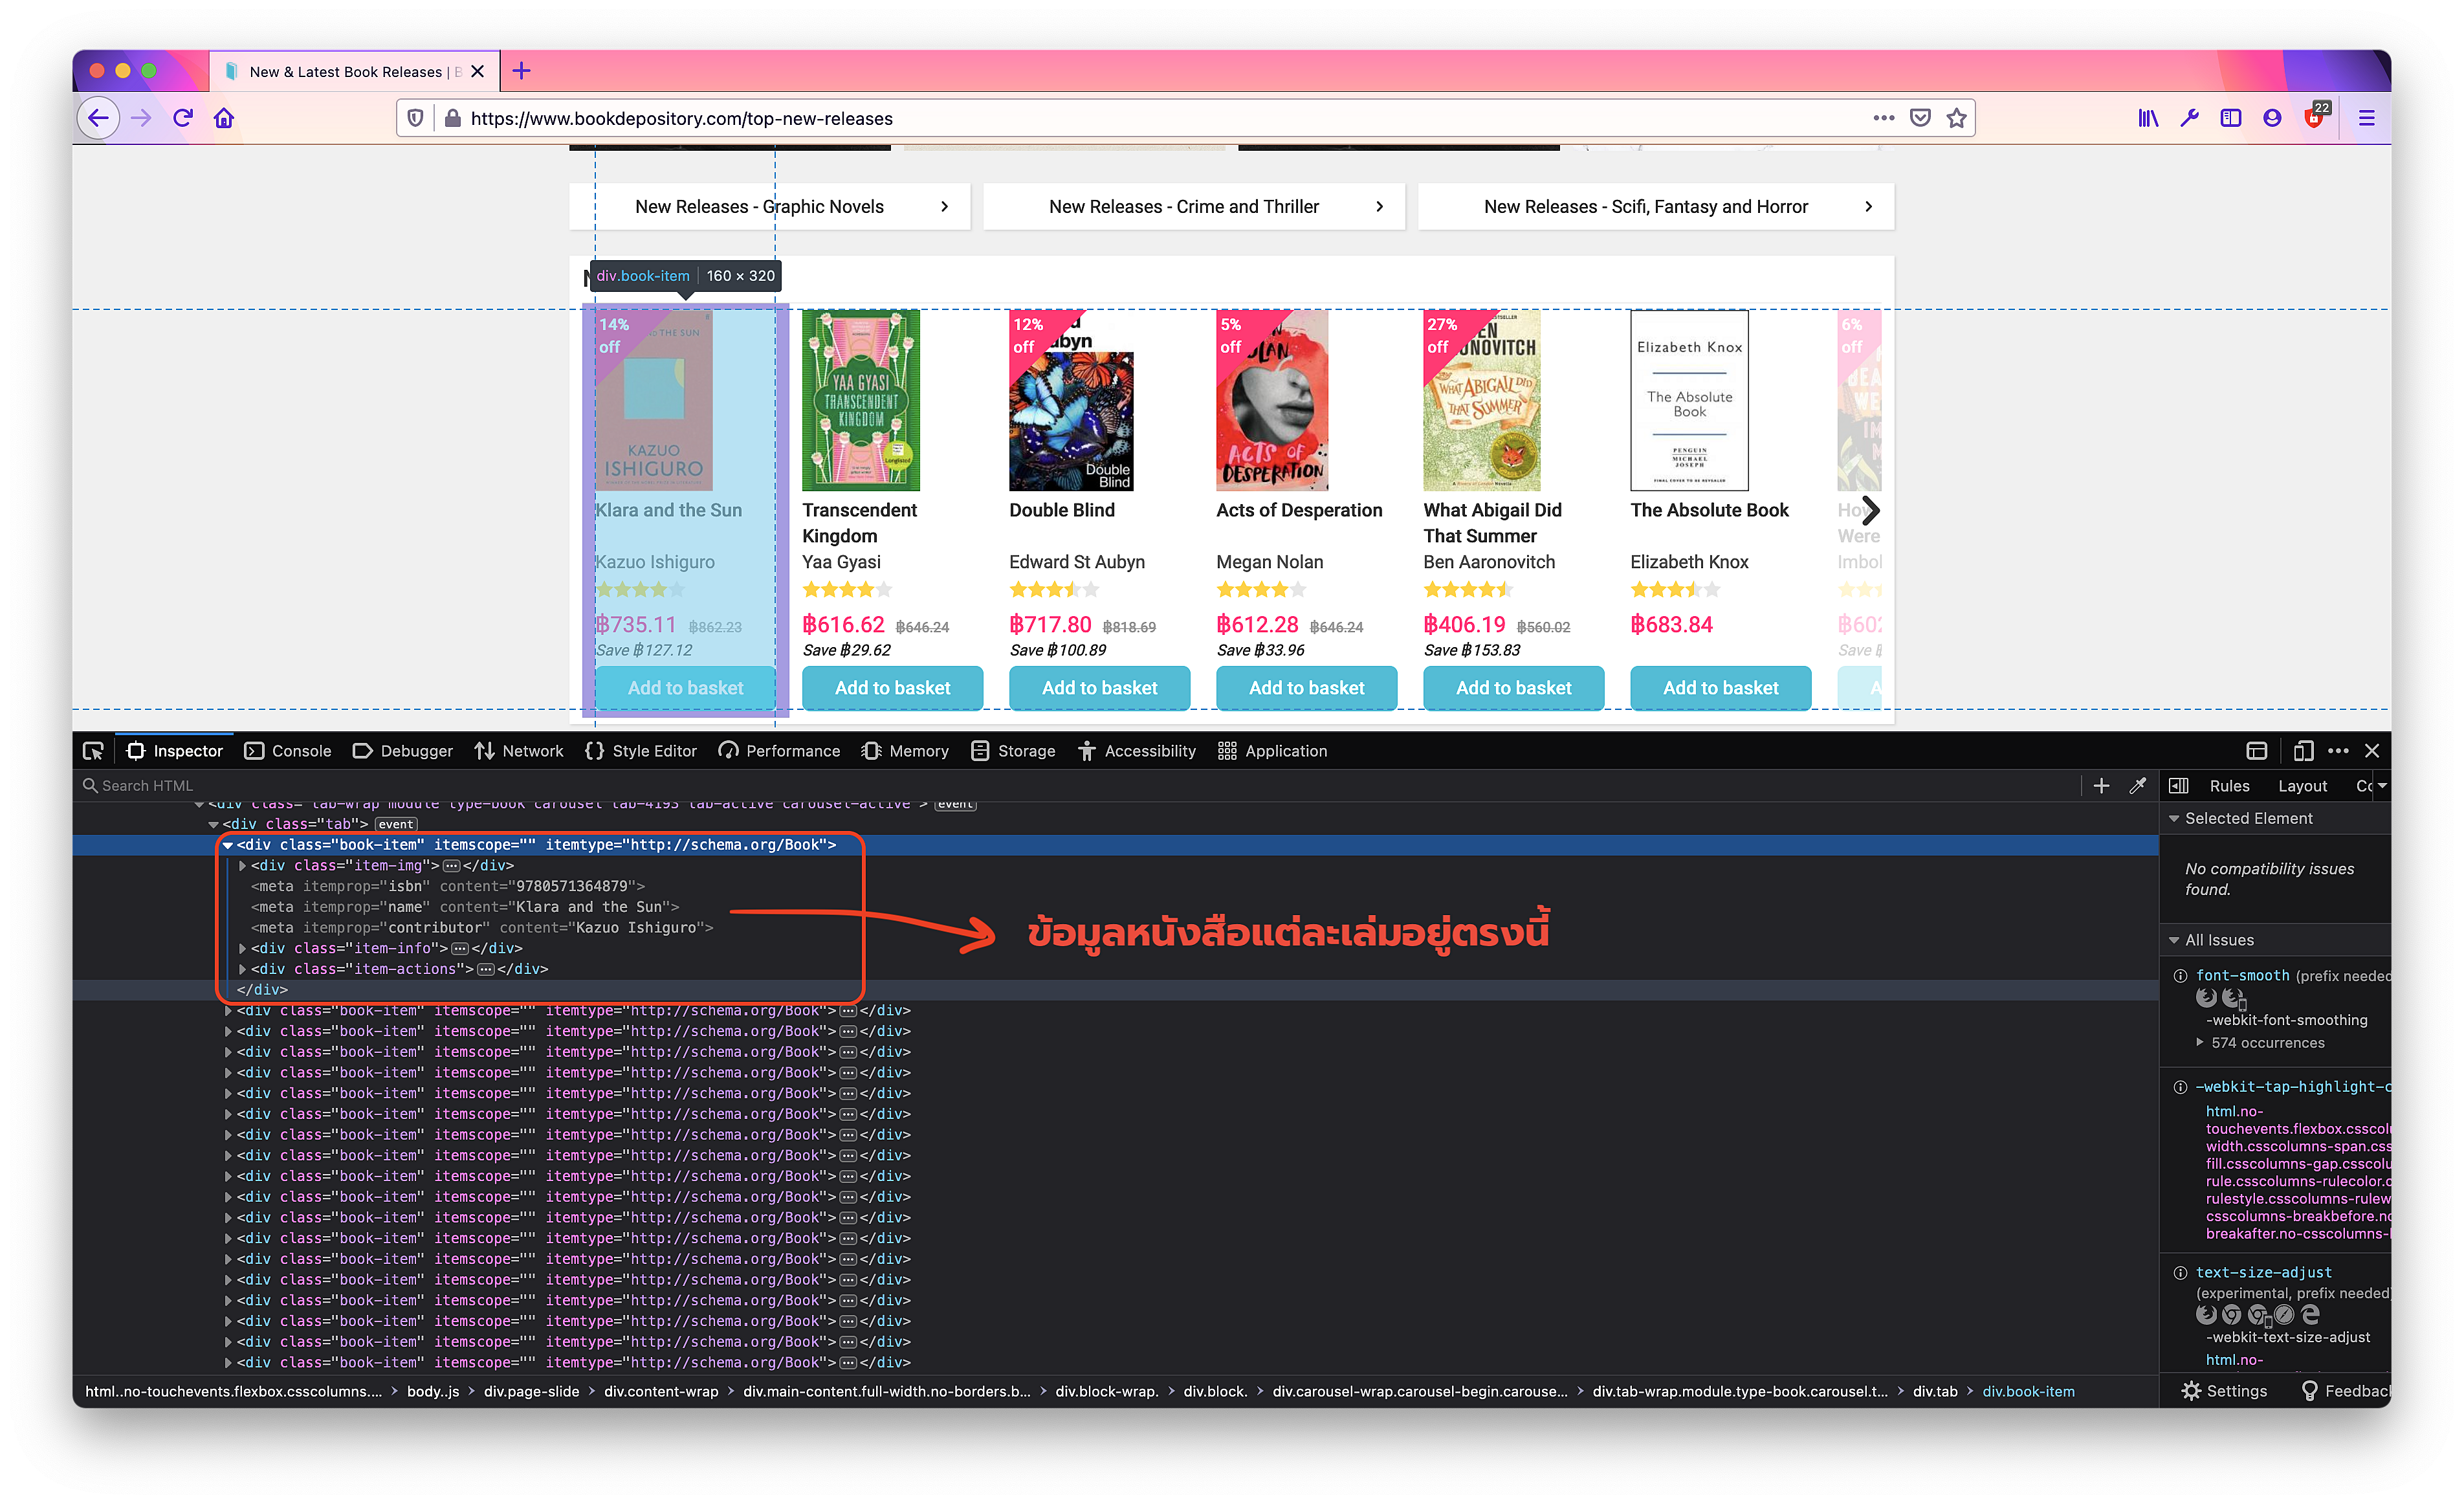Open New Releases - Crime and Thriller link

click(1193, 207)
